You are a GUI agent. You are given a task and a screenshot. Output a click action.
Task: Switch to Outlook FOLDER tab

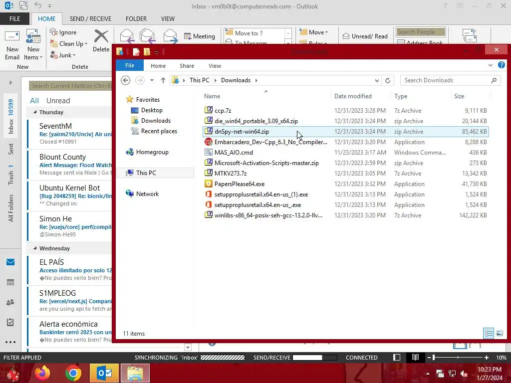pyautogui.click(x=136, y=18)
